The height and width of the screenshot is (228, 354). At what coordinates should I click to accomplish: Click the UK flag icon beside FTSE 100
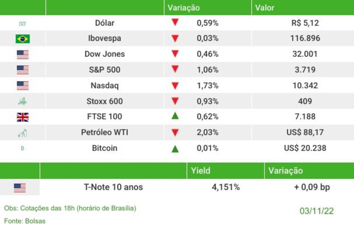(23, 117)
